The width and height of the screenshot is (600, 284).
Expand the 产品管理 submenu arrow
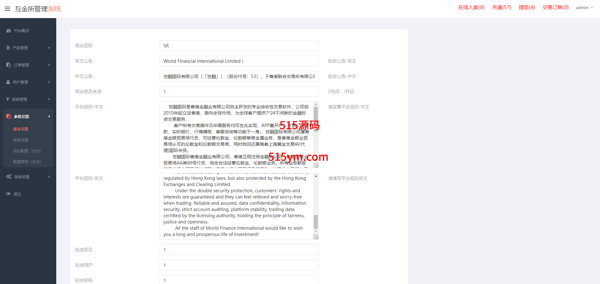tap(49, 48)
